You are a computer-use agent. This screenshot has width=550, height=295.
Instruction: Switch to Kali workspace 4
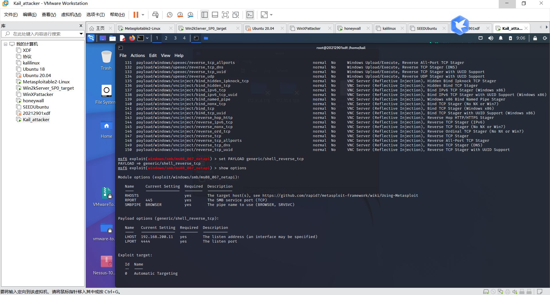click(x=184, y=38)
